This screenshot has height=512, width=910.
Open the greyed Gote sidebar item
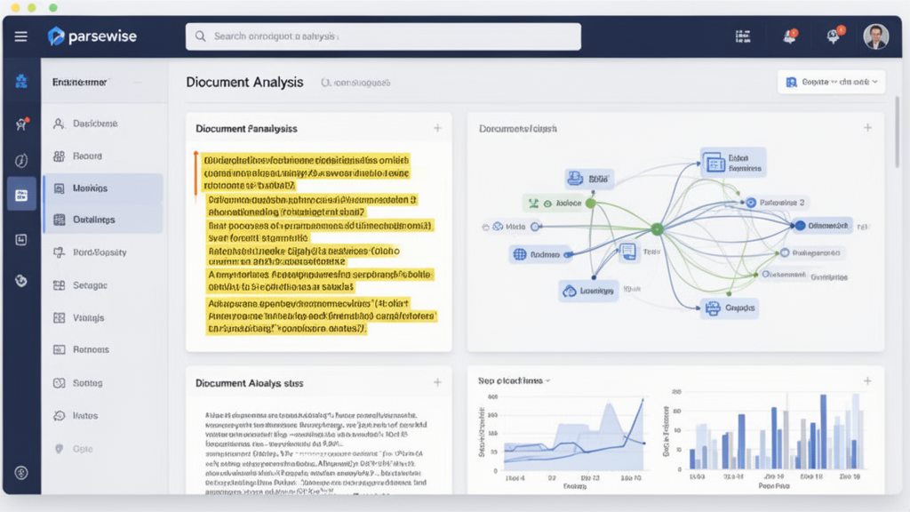tap(103, 449)
